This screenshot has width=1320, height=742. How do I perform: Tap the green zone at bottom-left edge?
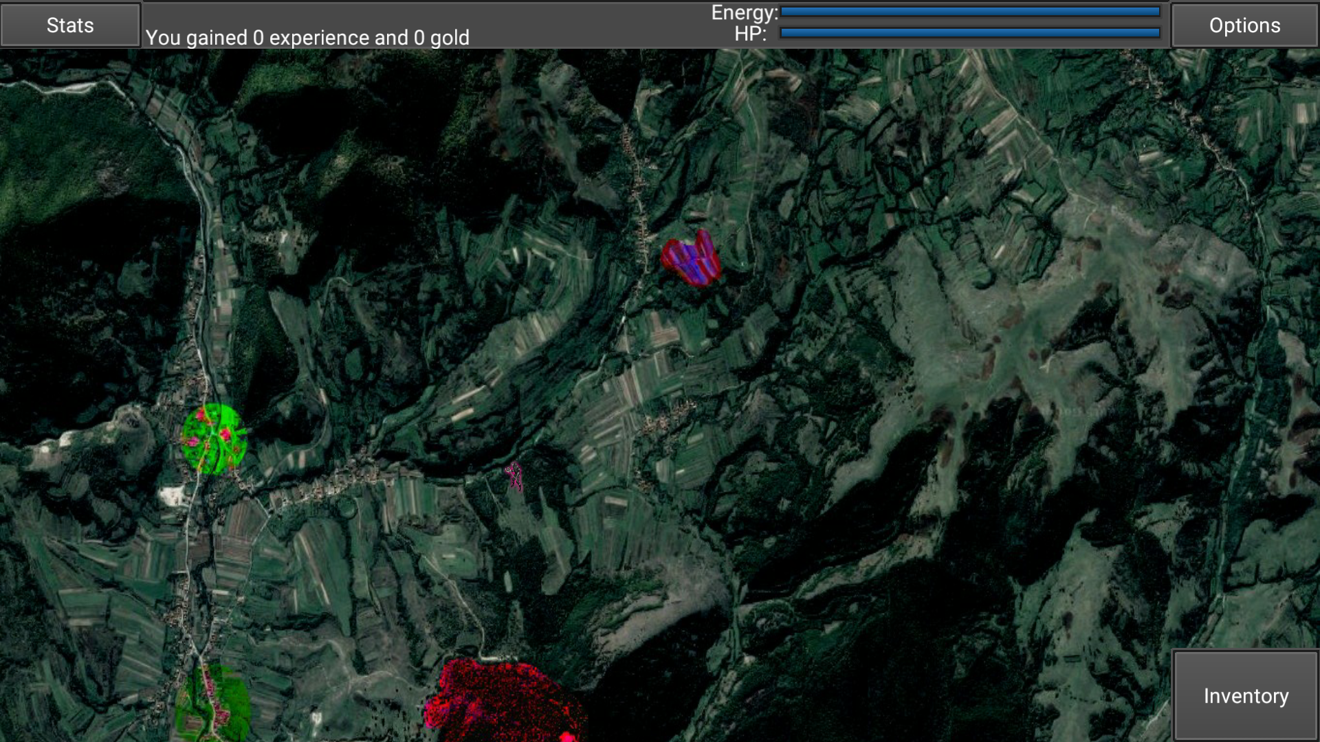[x=213, y=702]
